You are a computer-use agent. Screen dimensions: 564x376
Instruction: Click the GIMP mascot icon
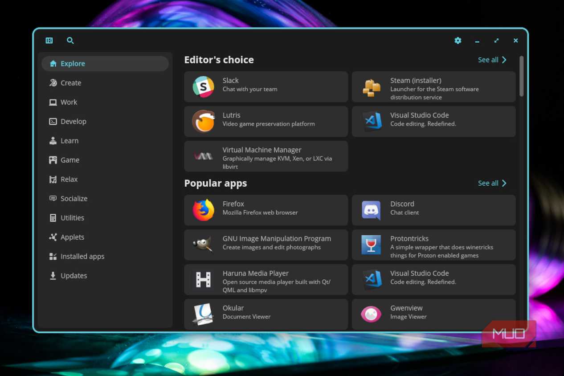203,245
